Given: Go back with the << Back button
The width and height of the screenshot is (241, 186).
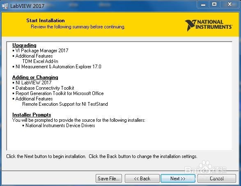Looking at the screenshot, I should point(142,179).
